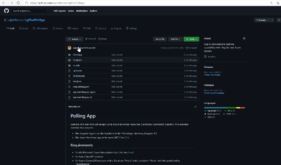Open the Code tab

10,28
